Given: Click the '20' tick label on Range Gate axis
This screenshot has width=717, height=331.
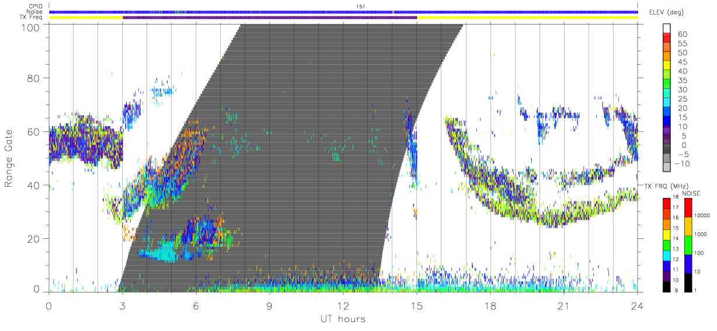Looking at the screenshot, I should click(x=34, y=239).
